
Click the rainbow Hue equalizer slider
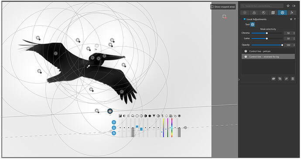172,128
